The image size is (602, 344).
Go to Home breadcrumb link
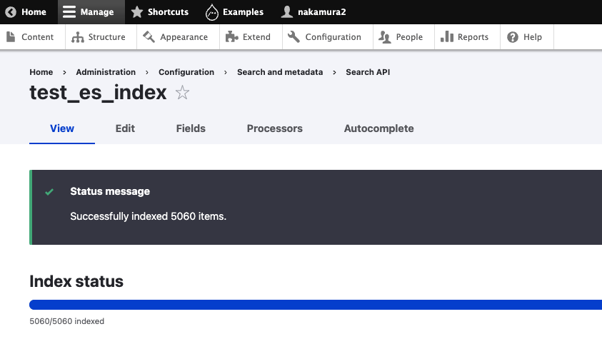[x=41, y=72]
